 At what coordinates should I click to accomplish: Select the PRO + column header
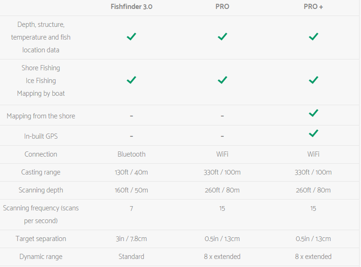[313, 7]
